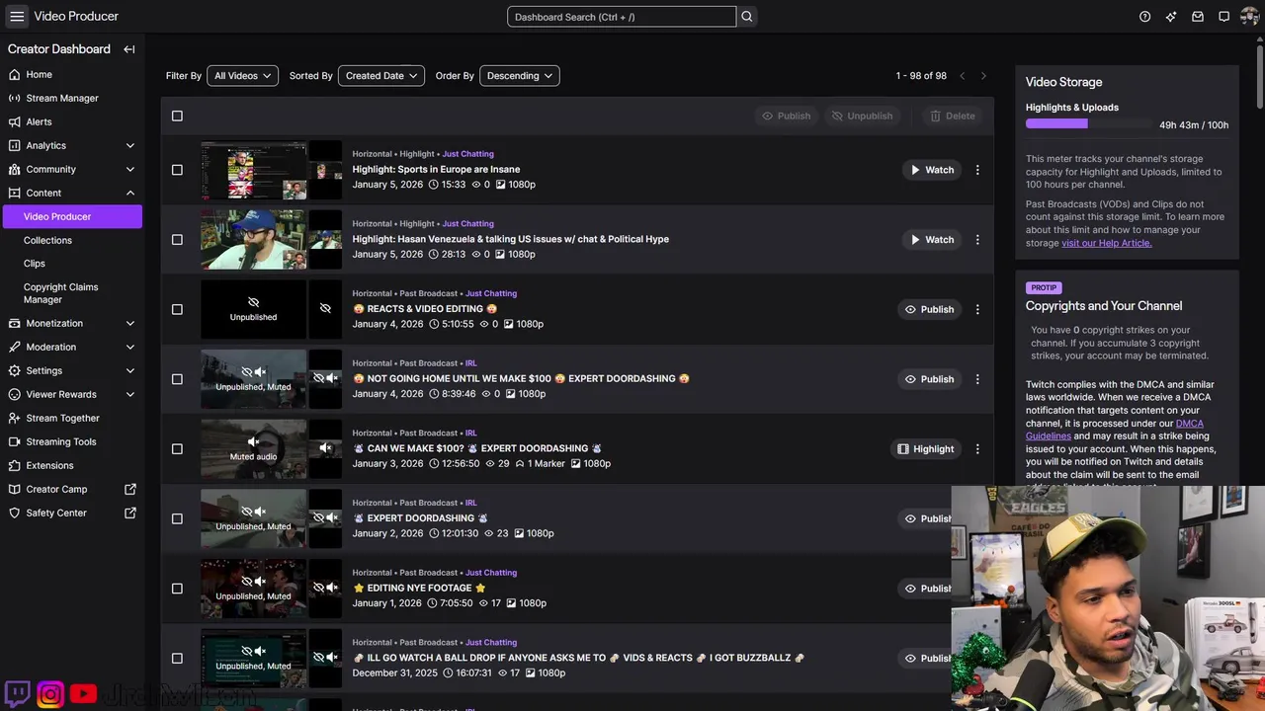Image resolution: width=1265 pixels, height=711 pixels.
Task: Open more options for Sports in Europe highlight
Action: coord(977,170)
